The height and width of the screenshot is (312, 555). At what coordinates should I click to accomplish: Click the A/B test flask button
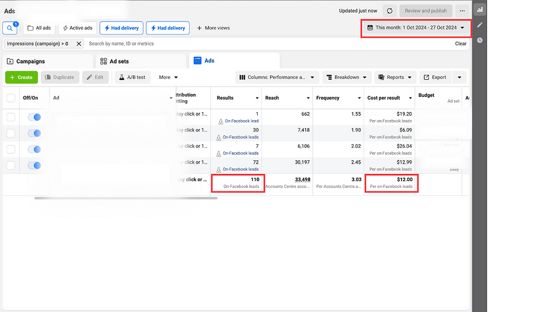point(133,77)
